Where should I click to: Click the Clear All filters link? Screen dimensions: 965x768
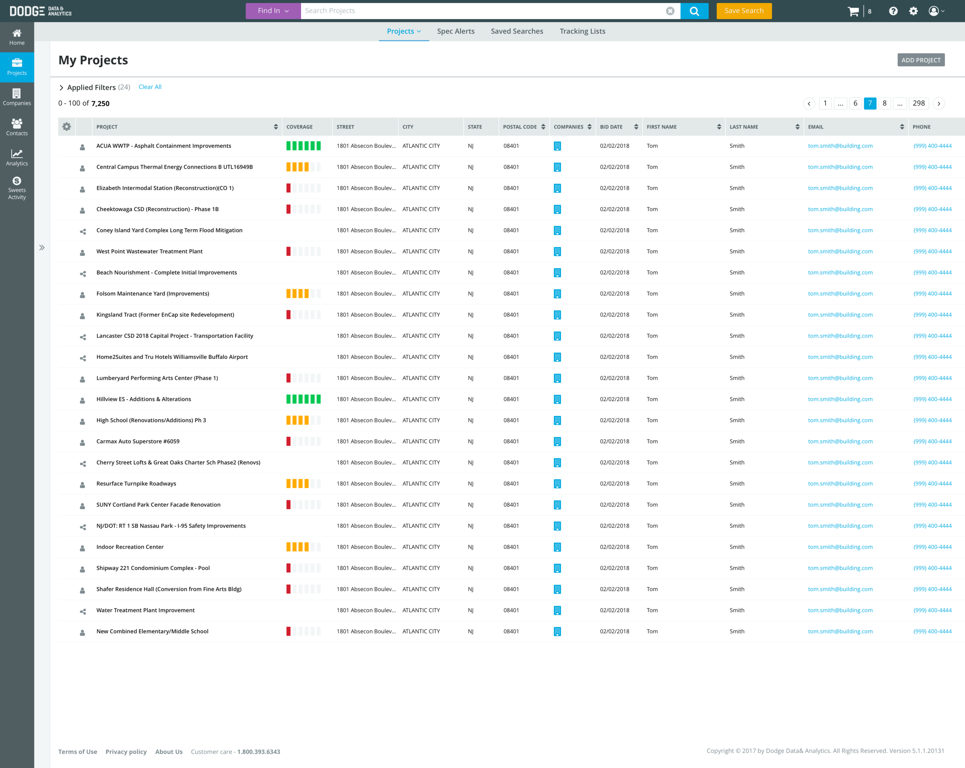tap(150, 87)
